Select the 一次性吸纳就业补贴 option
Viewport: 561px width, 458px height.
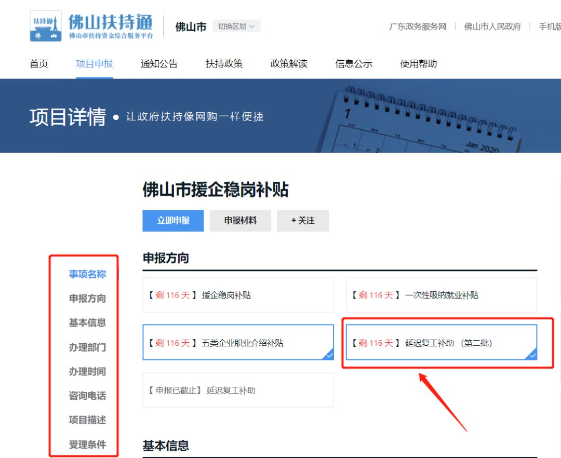coord(441,295)
